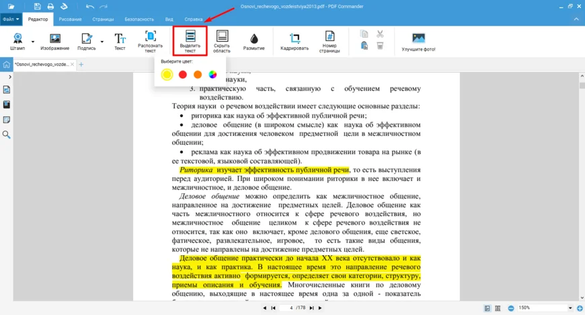Go to the Home start page icon
585x315 pixels.
coord(6,65)
